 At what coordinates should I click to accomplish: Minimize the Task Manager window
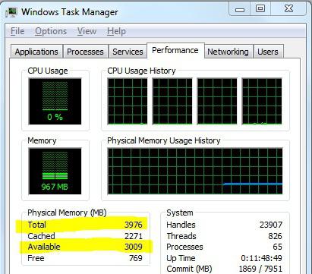(240, 9)
